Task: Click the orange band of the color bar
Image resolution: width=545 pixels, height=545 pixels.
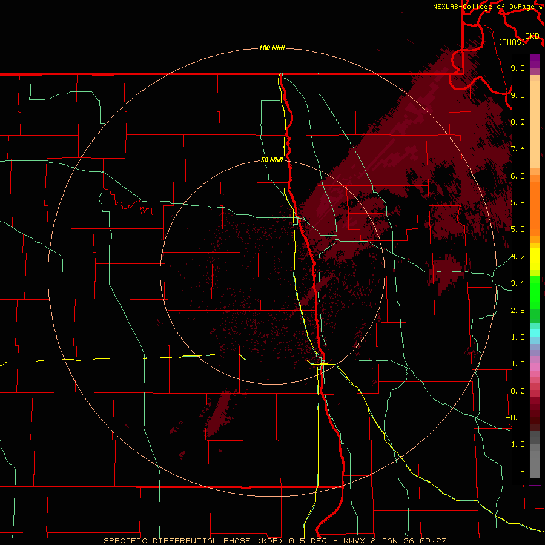Action: 535,208
